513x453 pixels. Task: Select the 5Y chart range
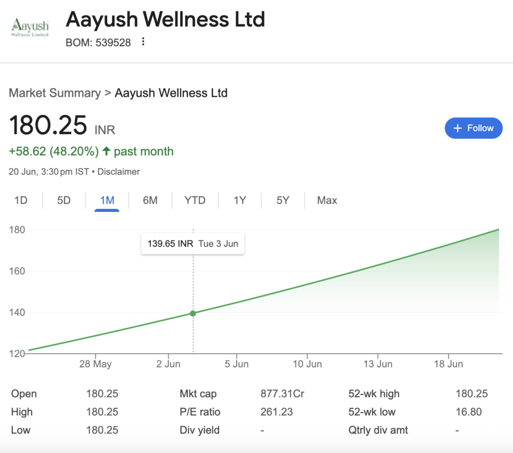(x=283, y=200)
